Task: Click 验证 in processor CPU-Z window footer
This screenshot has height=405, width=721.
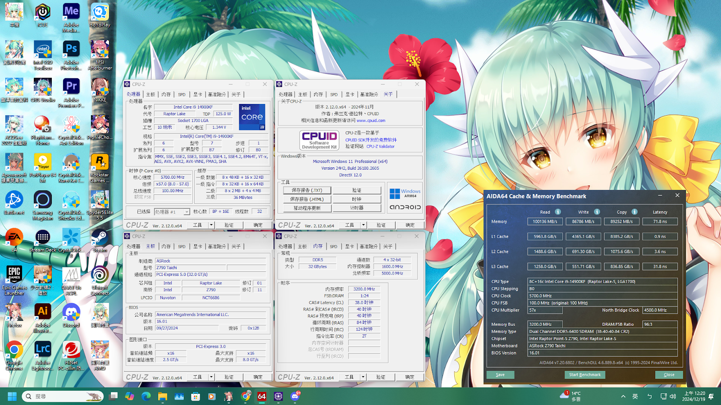Action: (229, 225)
